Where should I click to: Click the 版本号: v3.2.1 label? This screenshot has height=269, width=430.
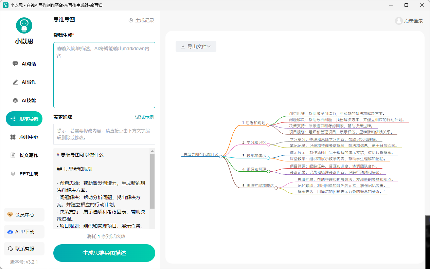24,262
